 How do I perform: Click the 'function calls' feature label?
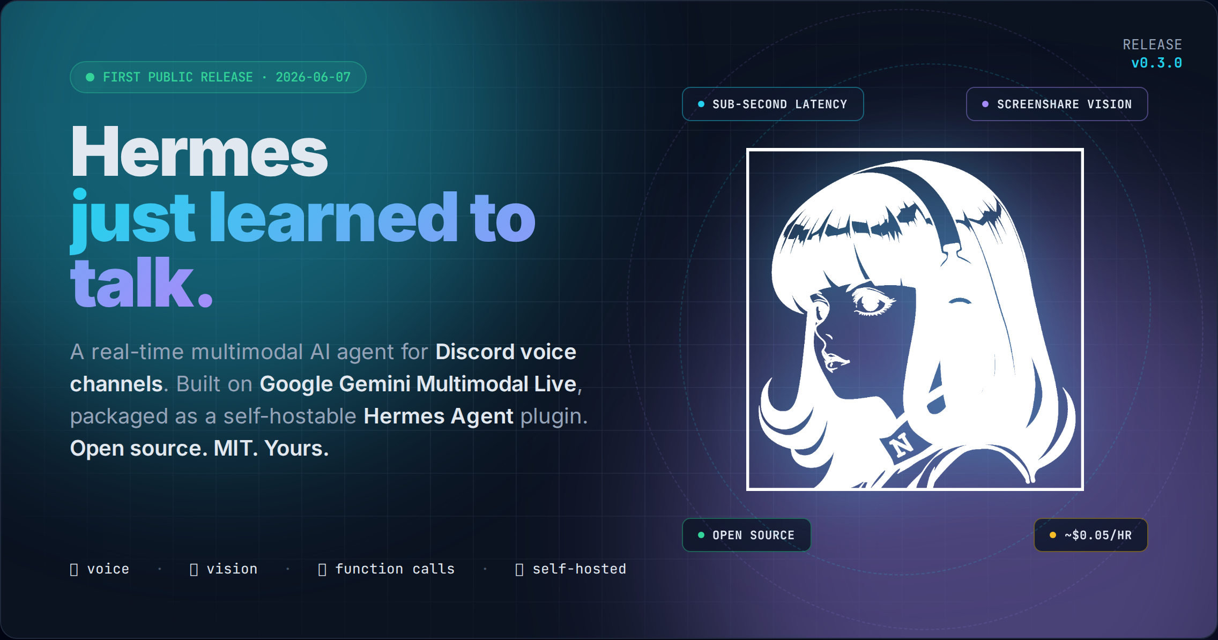[x=395, y=569]
